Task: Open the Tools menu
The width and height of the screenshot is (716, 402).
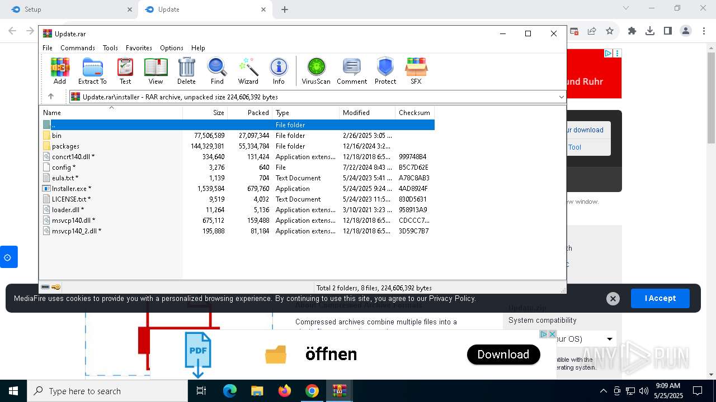Action: point(110,48)
